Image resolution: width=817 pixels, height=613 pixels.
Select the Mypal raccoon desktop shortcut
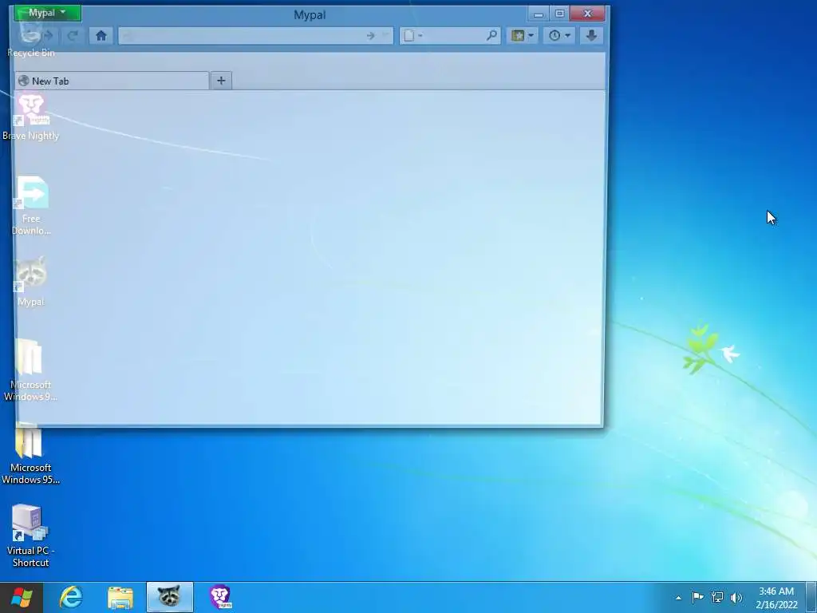coord(31,282)
